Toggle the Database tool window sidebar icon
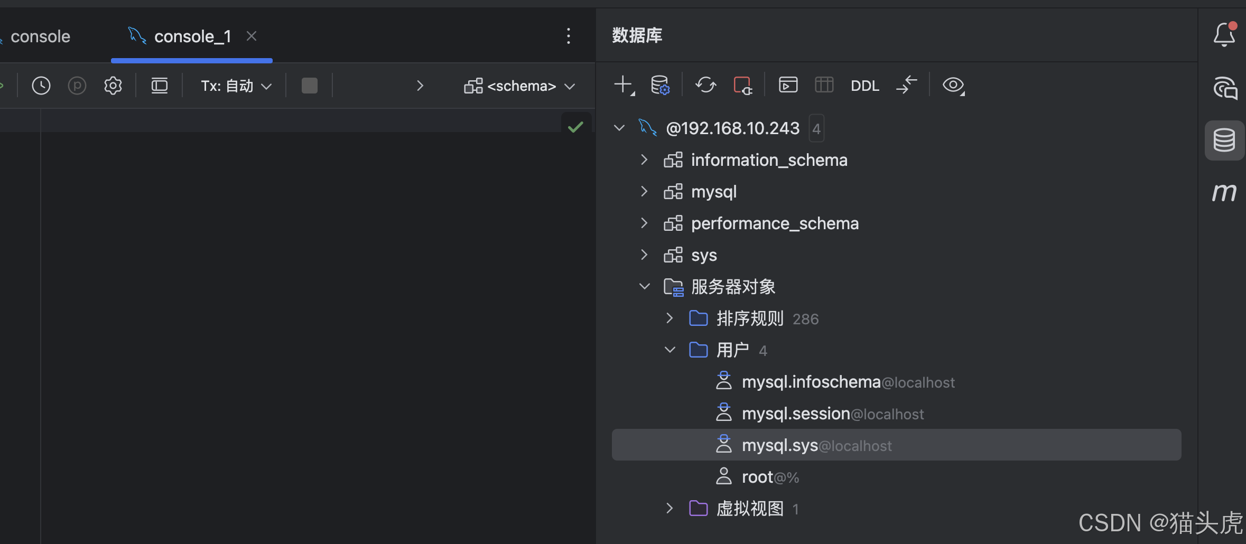 click(x=1224, y=140)
